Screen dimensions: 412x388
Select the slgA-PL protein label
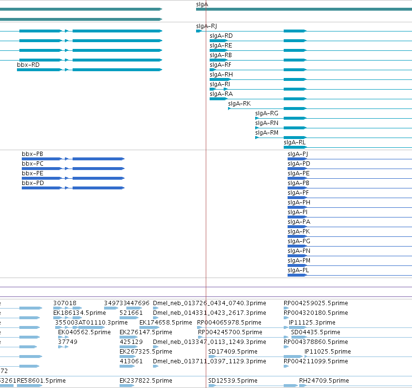tap(298, 271)
